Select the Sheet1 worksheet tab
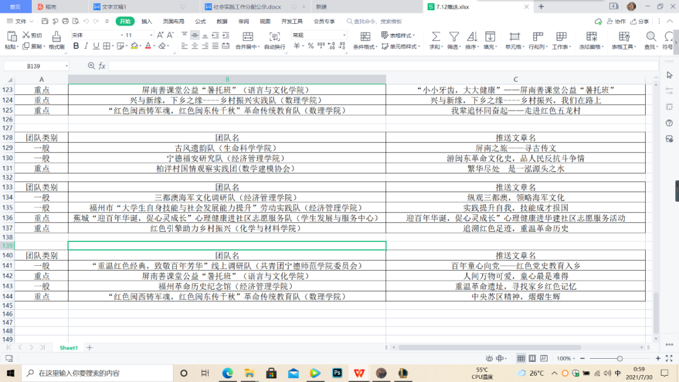The height and width of the screenshot is (382, 679). (x=69, y=347)
